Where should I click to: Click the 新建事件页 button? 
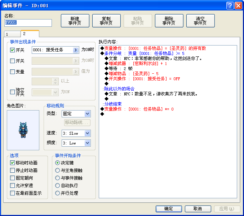coord(75,21)
